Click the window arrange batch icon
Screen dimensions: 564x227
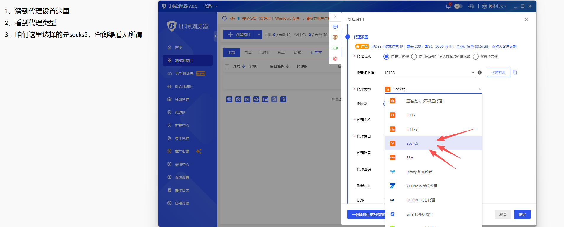pyautogui.click(x=265, y=99)
